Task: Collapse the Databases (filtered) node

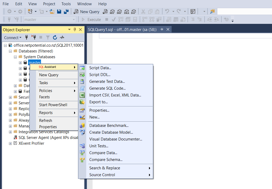Action: 11,51
